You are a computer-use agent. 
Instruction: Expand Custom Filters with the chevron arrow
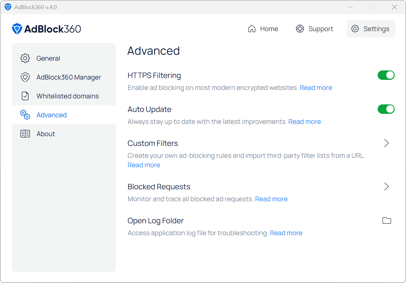pyautogui.click(x=386, y=143)
